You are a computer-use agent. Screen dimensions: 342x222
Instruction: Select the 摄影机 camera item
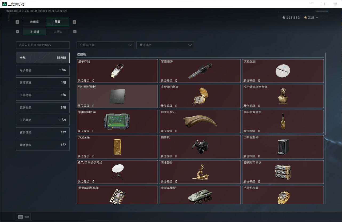pyautogui.click(x=200, y=147)
